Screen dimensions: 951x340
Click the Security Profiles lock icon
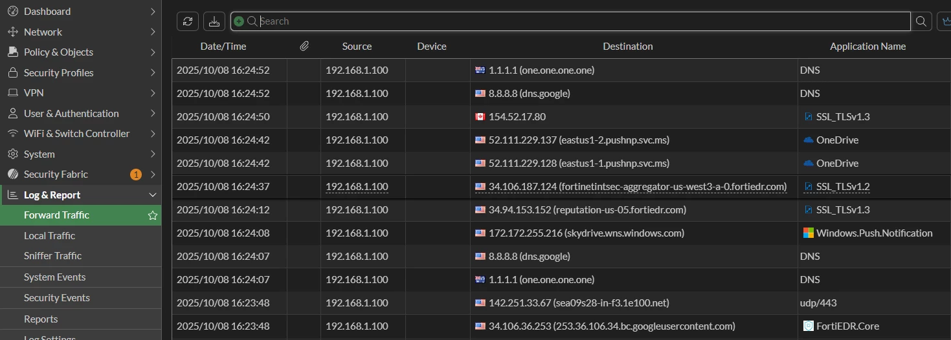(12, 72)
